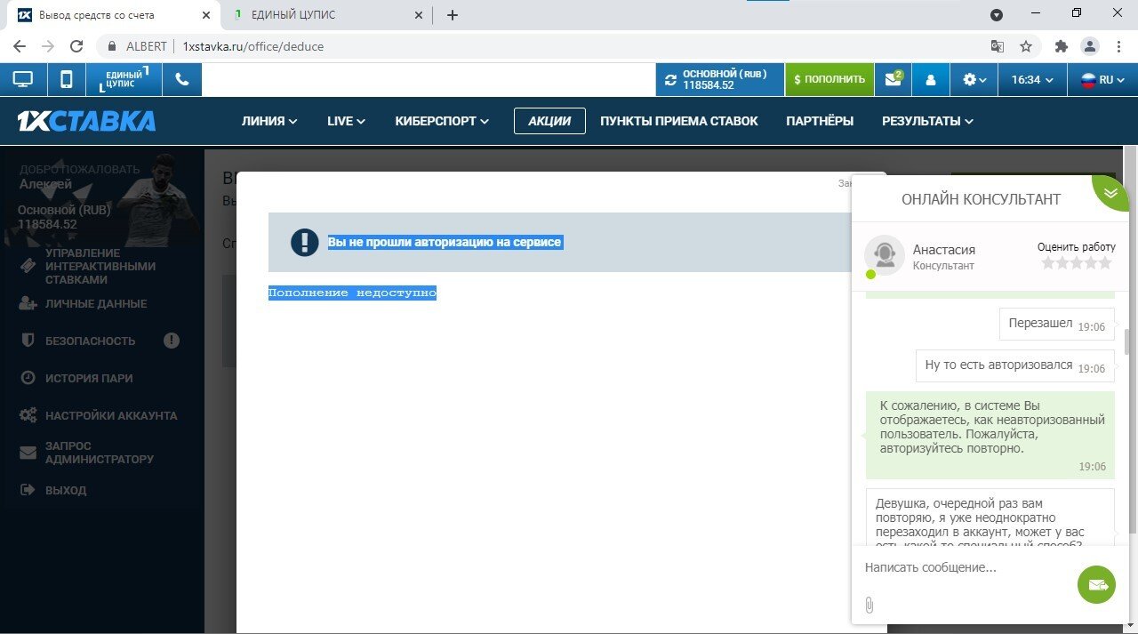
Task: Open the mobile version phone icon
Action: [66, 79]
